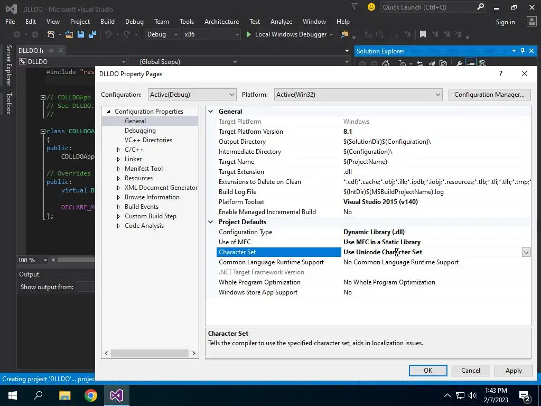541x406 pixels.
Task: Open the Project menu
Action: point(80,21)
